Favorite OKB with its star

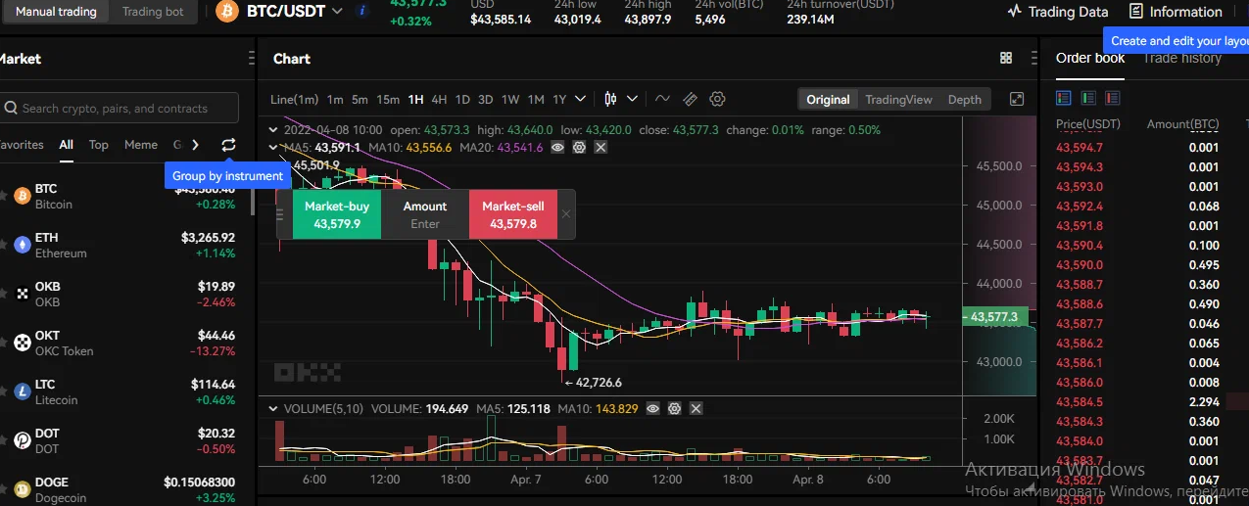tap(3, 294)
